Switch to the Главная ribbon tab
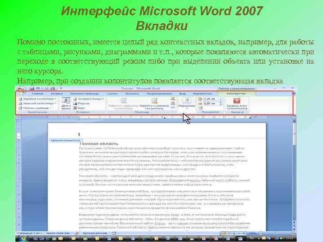This screenshot has height=242, width=323. coord(37,94)
